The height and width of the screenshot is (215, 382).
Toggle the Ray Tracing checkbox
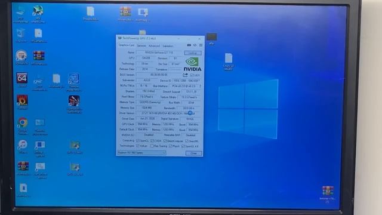[x=152, y=146]
